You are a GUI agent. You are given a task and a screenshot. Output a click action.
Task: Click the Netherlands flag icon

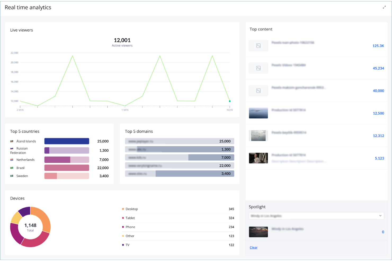click(x=12, y=160)
